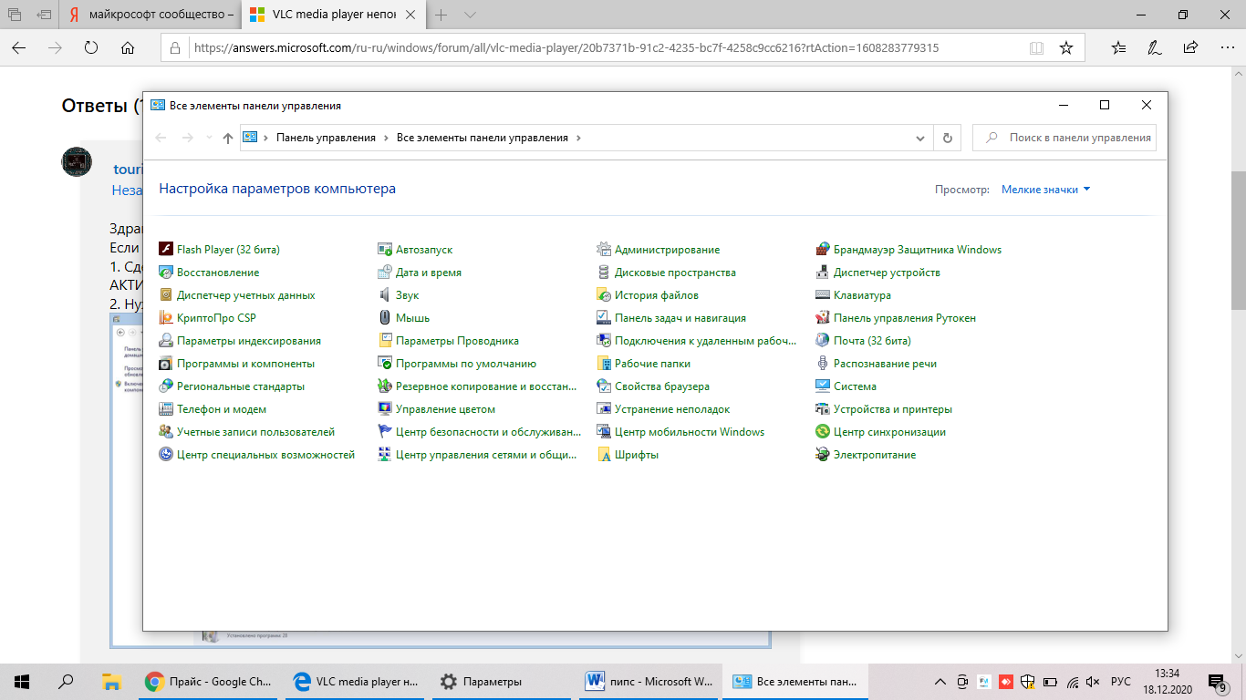
Task: Click the Программы по умолчанию icon
Action: point(385,363)
